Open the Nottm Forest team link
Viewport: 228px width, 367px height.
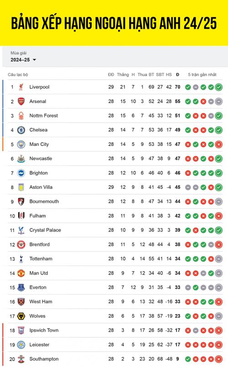click(x=43, y=116)
